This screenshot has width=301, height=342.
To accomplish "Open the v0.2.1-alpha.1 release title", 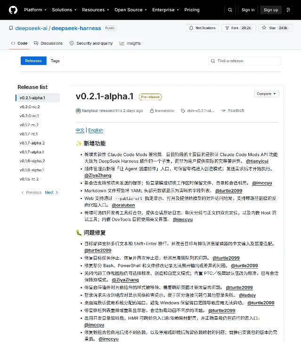I will point(105,96).
